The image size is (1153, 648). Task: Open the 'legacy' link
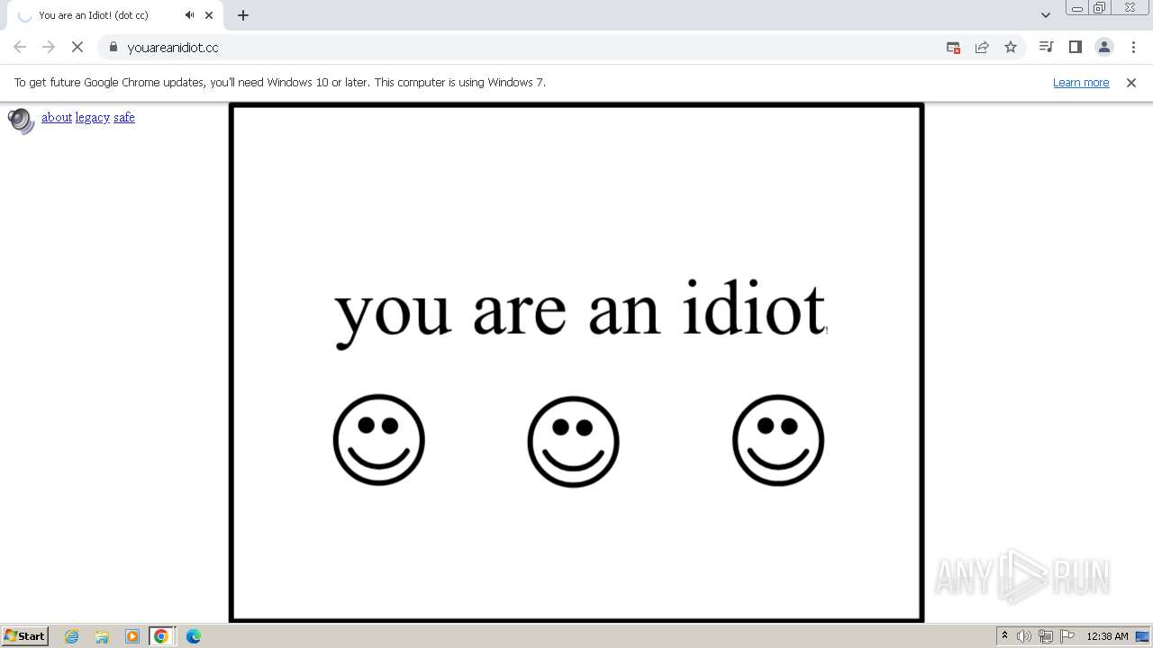[x=93, y=117]
